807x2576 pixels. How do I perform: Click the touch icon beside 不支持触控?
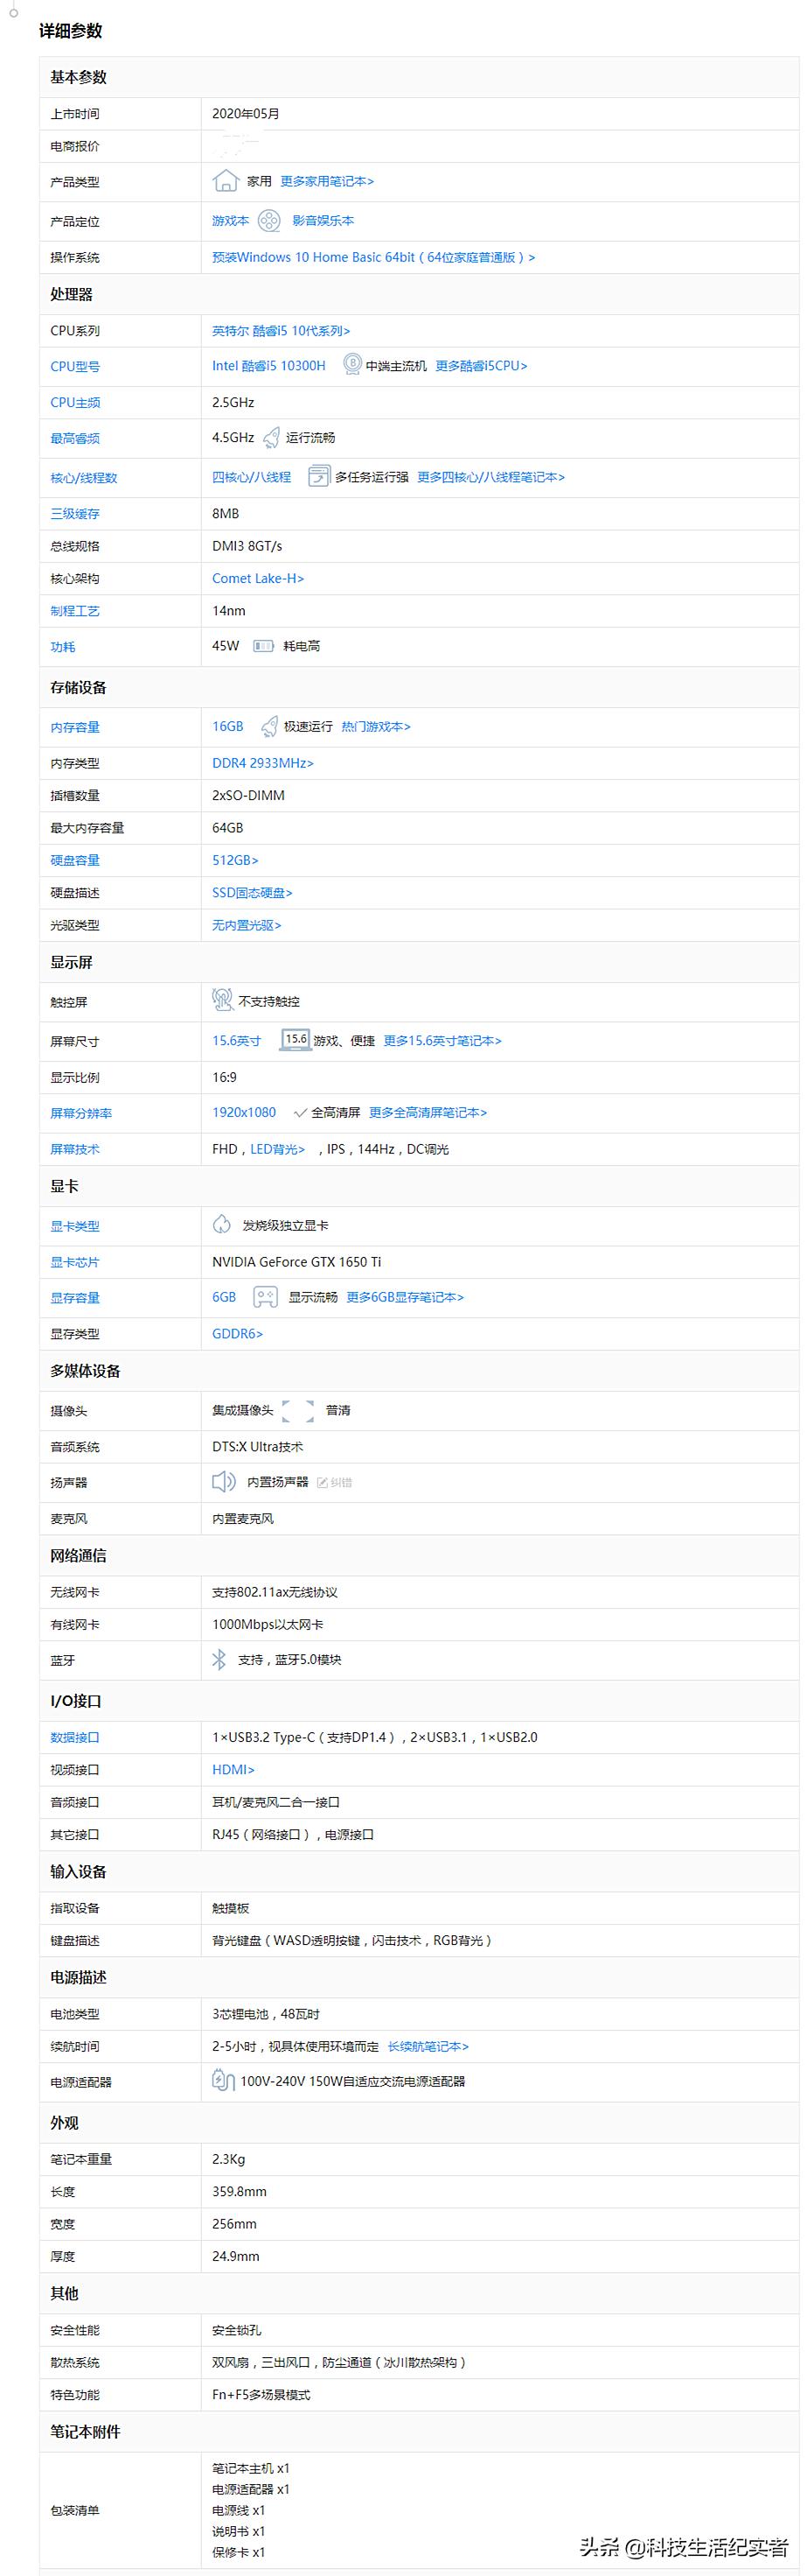tap(223, 1000)
